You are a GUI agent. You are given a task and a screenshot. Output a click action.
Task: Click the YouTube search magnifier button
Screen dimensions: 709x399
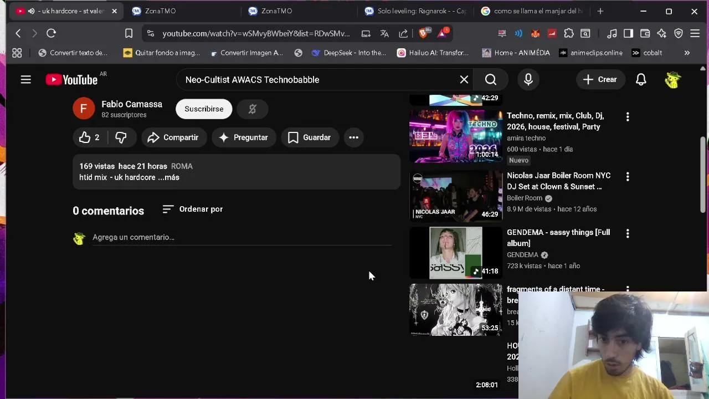491,79
